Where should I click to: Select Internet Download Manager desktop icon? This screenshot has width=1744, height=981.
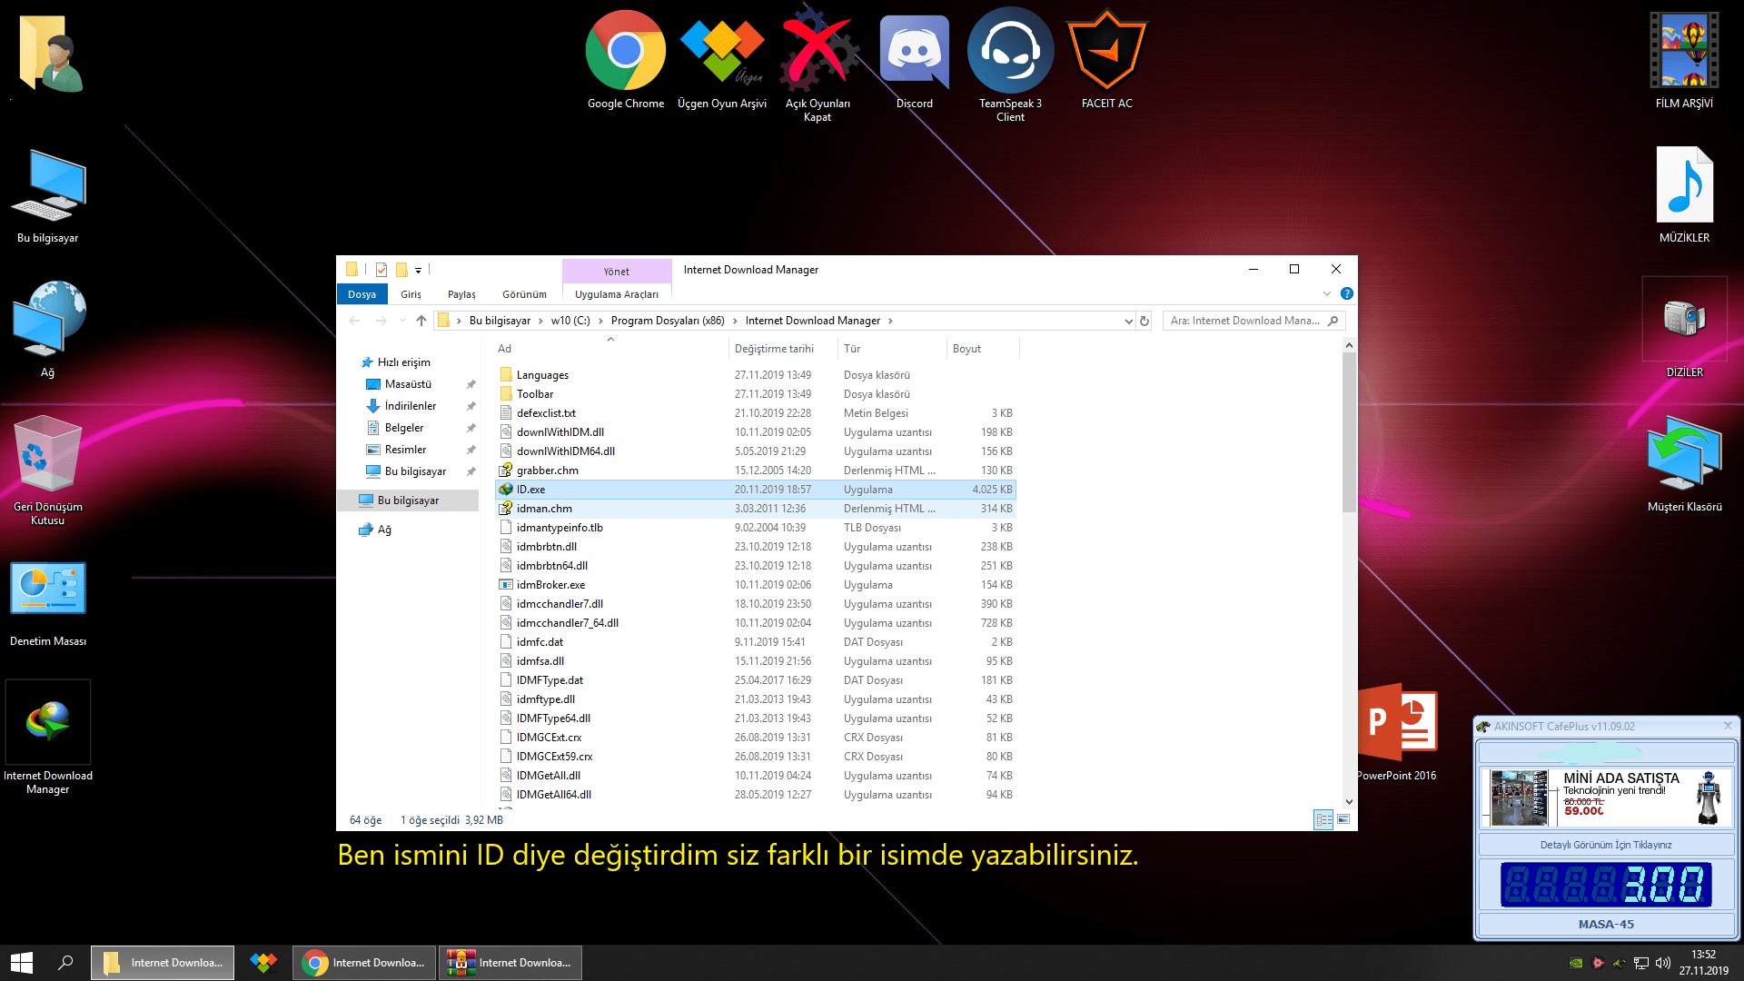pyautogui.click(x=48, y=738)
